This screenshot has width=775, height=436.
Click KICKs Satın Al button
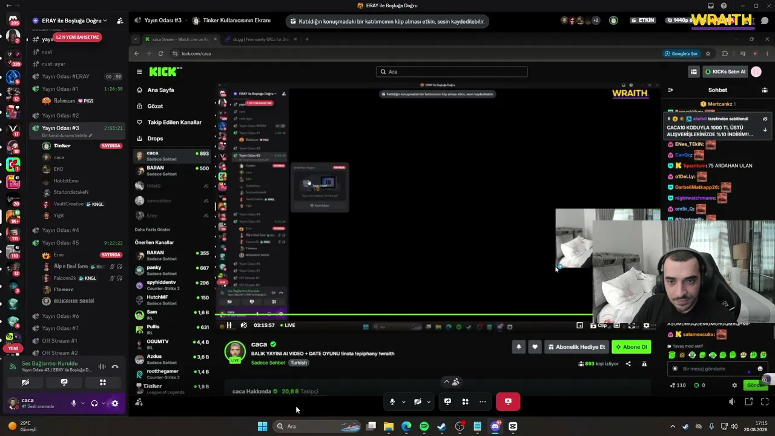[x=725, y=71]
